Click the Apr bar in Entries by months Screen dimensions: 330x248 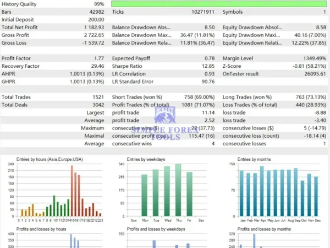coord(262,191)
